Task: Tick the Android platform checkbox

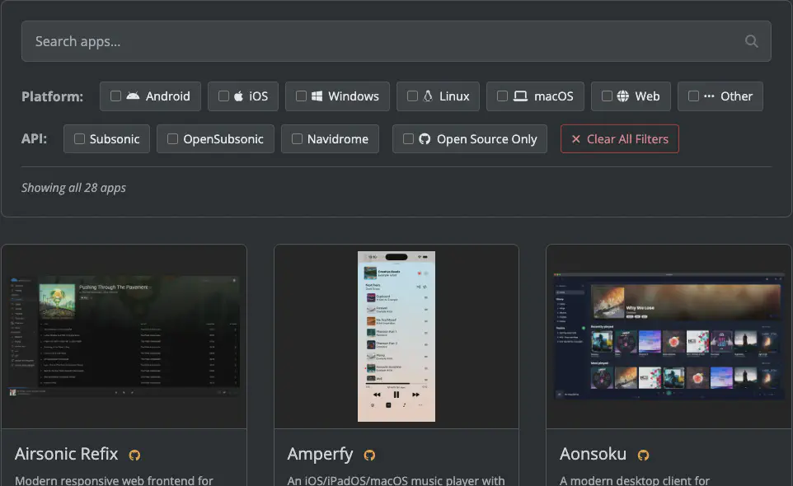Action: [x=115, y=96]
